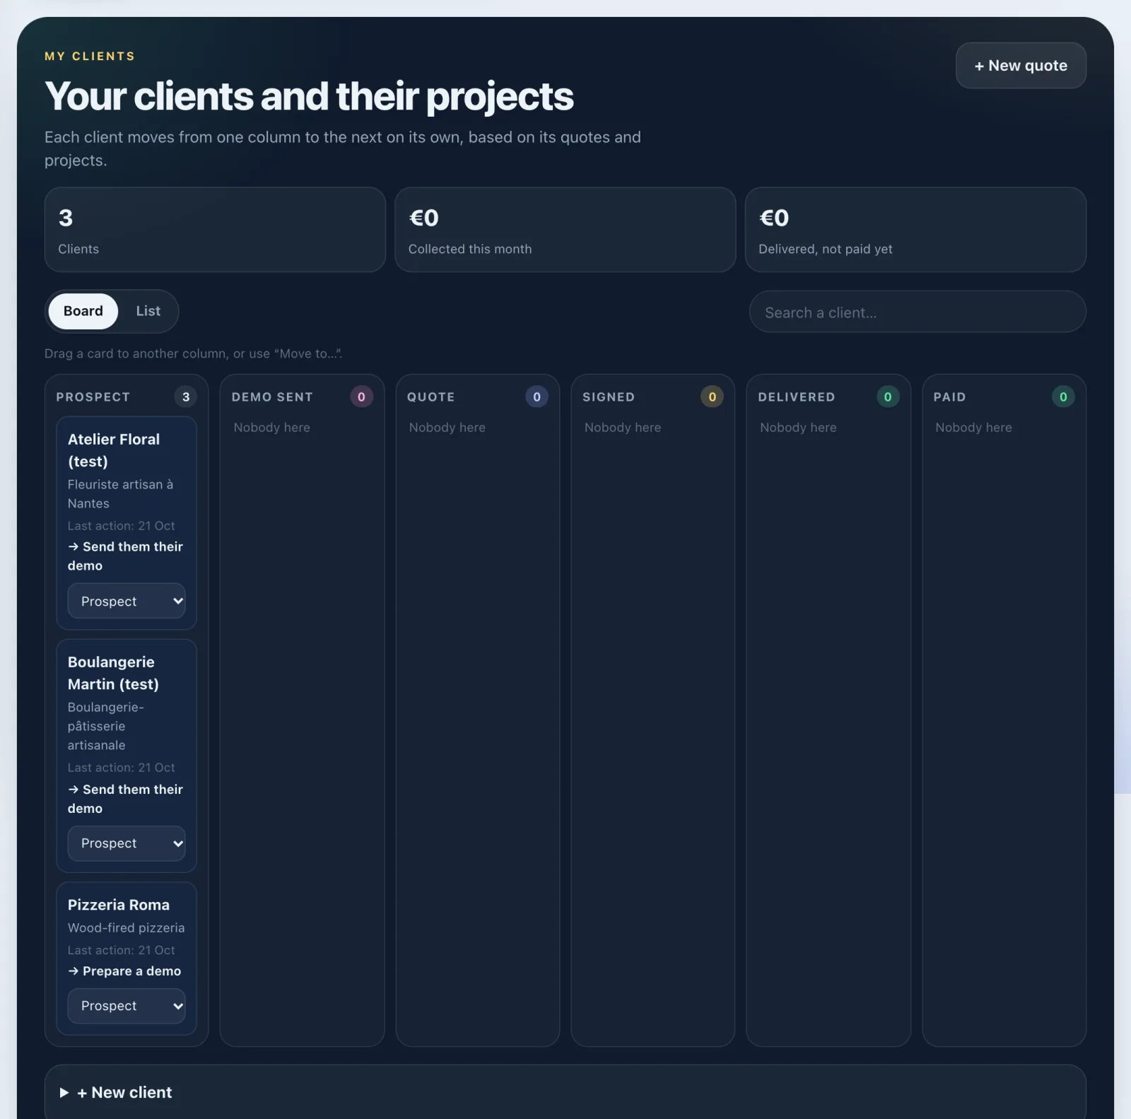Open Atelier Floral's Prospect status dropdown
1131x1119 pixels.
click(x=127, y=601)
